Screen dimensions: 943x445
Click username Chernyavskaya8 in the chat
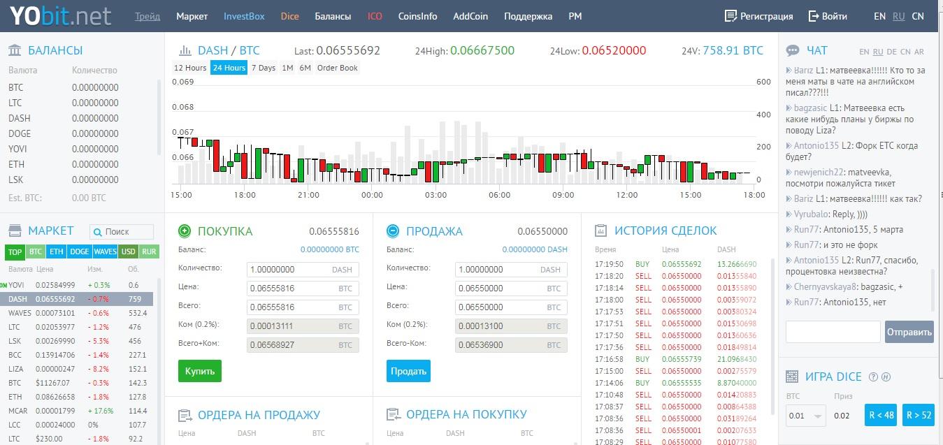(826, 286)
